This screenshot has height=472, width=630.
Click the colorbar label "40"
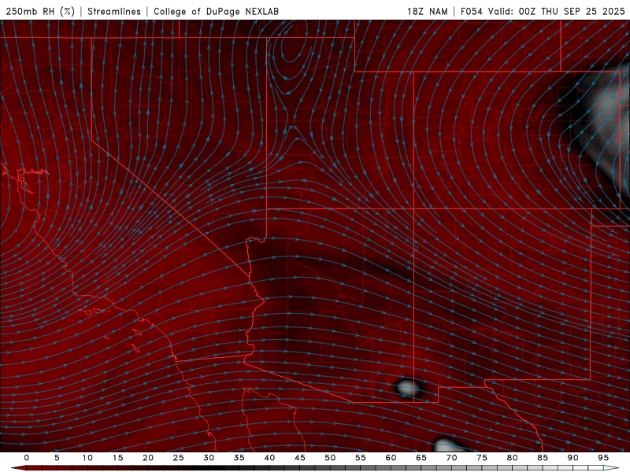(x=269, y=458)
